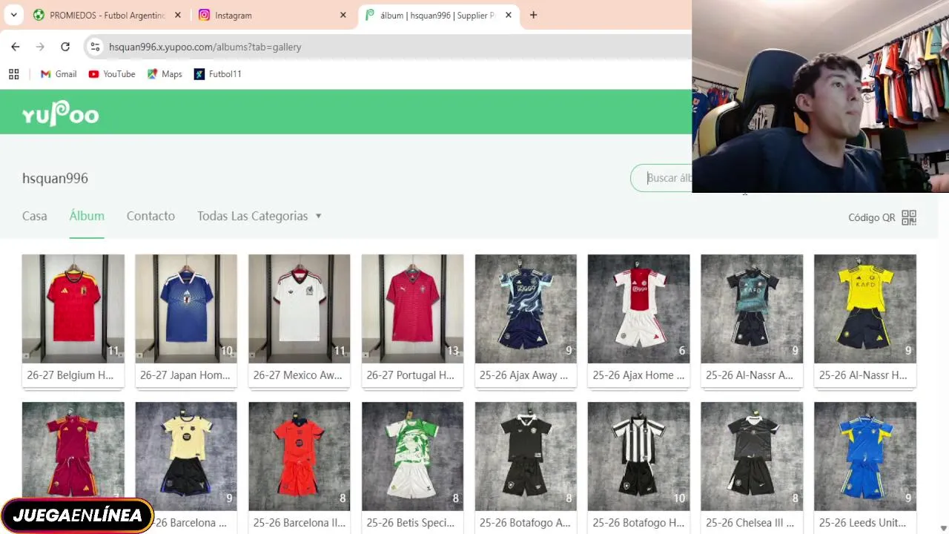Select the Álbum tab
This screenshot has width=949, height=534.
[x=87, y=216]
